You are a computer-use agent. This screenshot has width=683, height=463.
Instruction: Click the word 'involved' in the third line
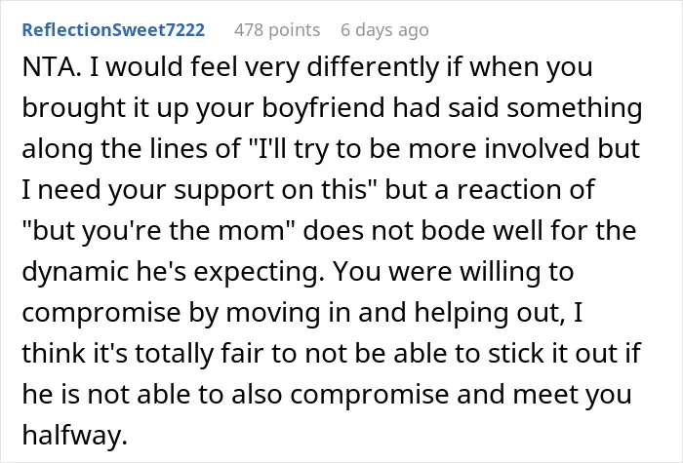pyautogui.click(x=537, y=149)
